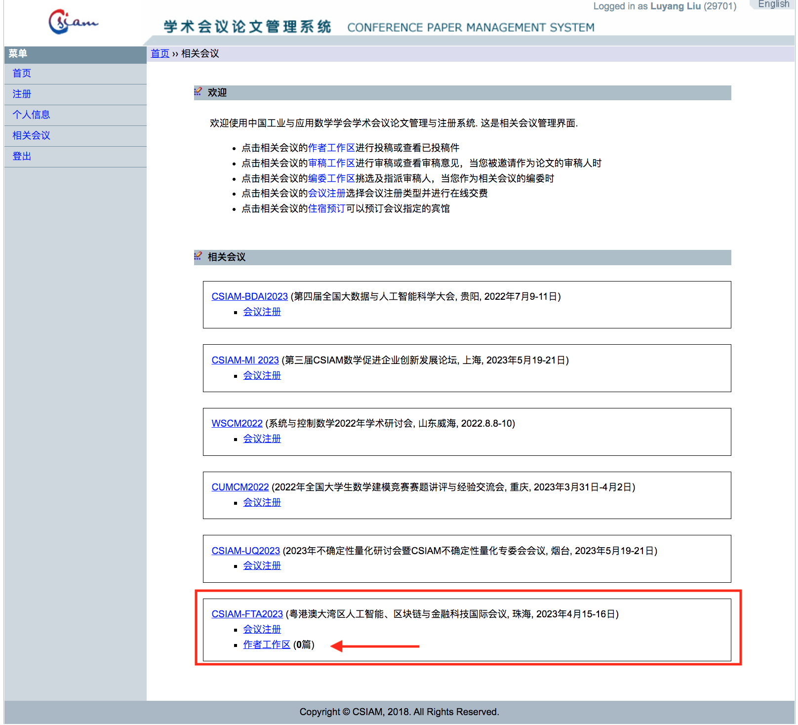Click the pencil icon beside 相关会议 heading
The image size is (798, 725).
(x=198, y=256)
